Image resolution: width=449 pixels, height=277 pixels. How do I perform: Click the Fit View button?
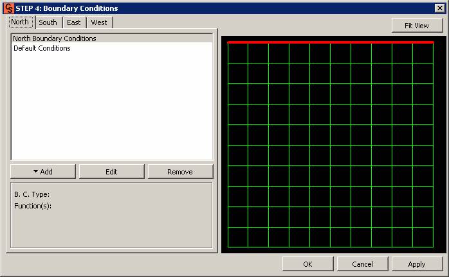tap(417, 26)
